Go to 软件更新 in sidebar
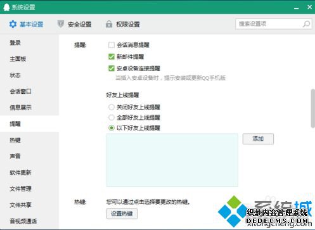Screen dimensions: 315x230 [29, 172]
